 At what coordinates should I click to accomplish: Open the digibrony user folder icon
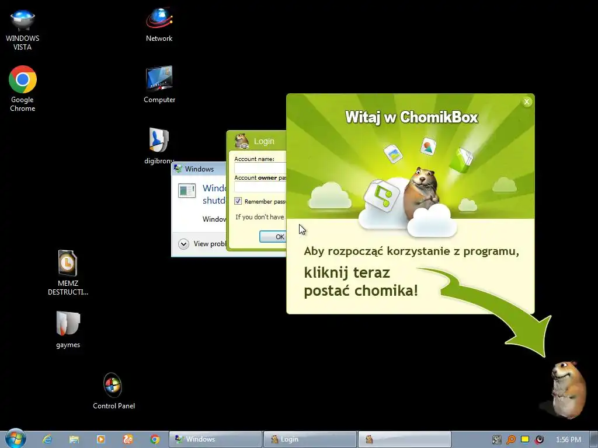(x=159, y=145)
